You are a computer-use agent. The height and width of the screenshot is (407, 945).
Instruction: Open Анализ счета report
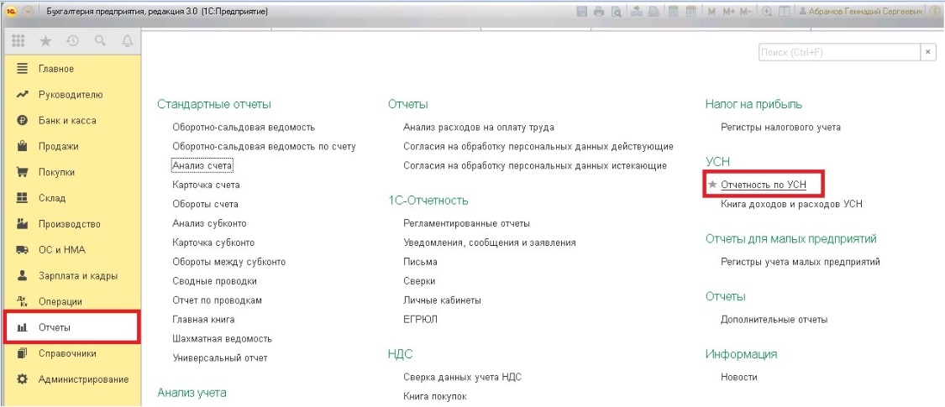pos(202,165)
